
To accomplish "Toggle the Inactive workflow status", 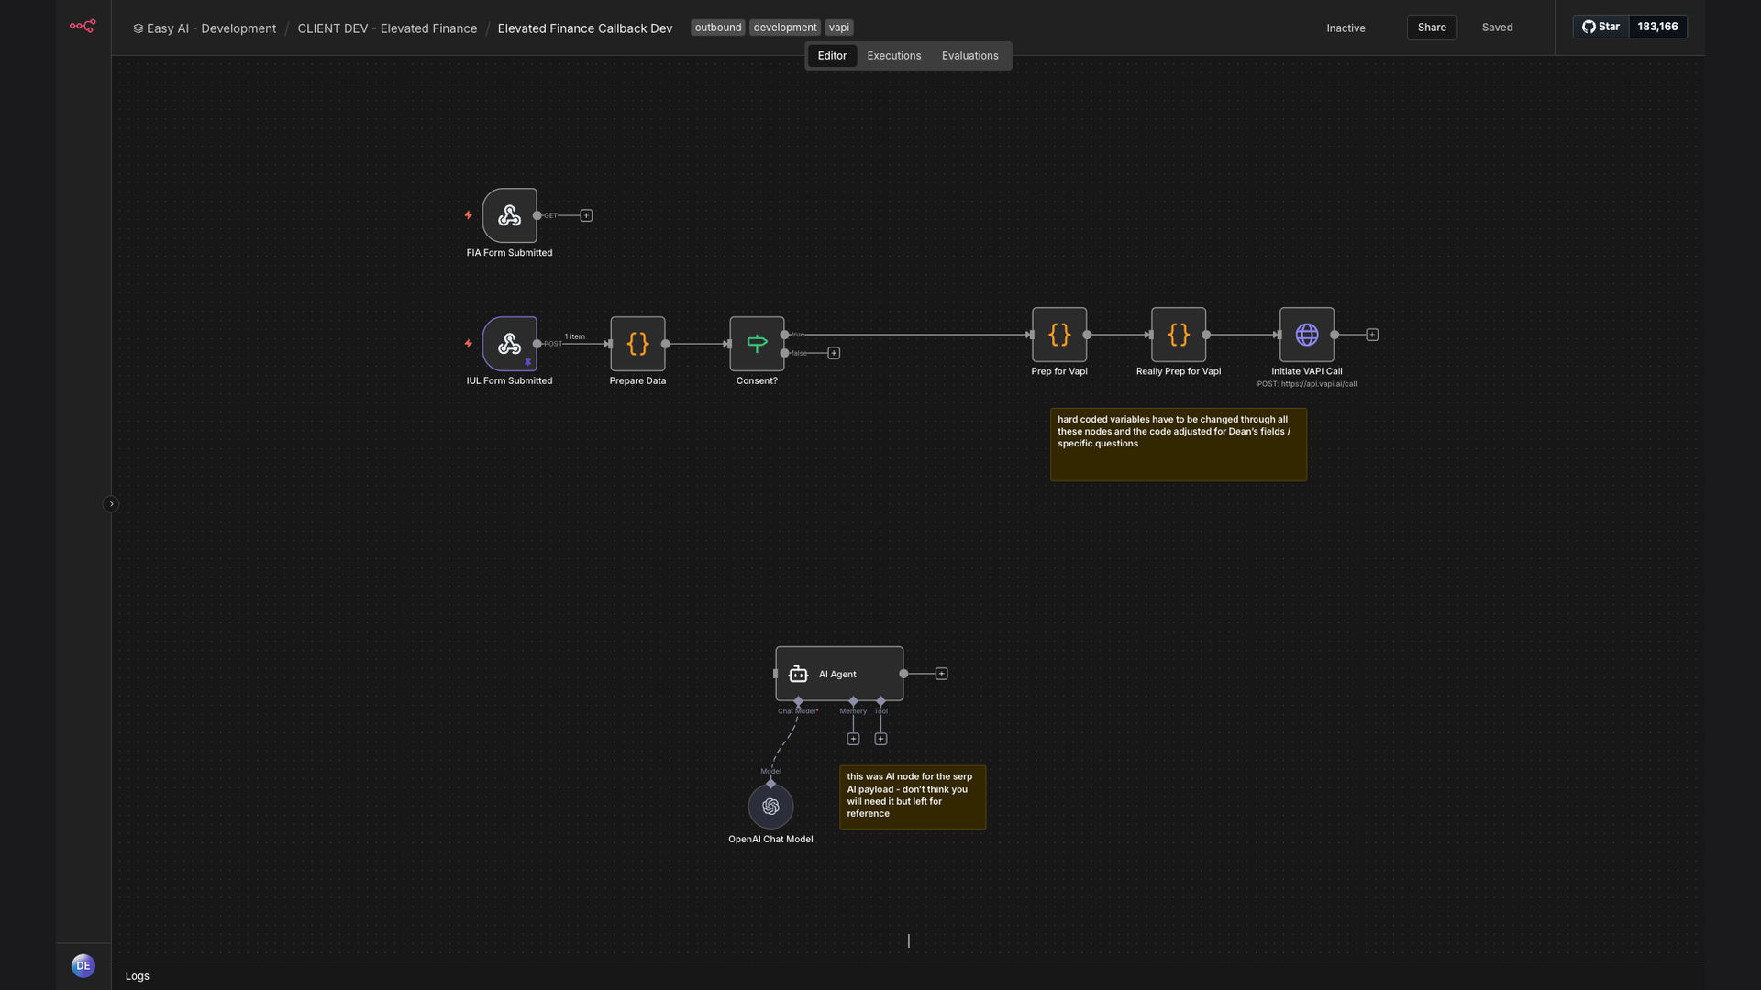I will tap(1346, 28).
